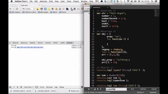Close the common.js tab with its x
This screenshot has width=168, height=94.
point(108,8)
